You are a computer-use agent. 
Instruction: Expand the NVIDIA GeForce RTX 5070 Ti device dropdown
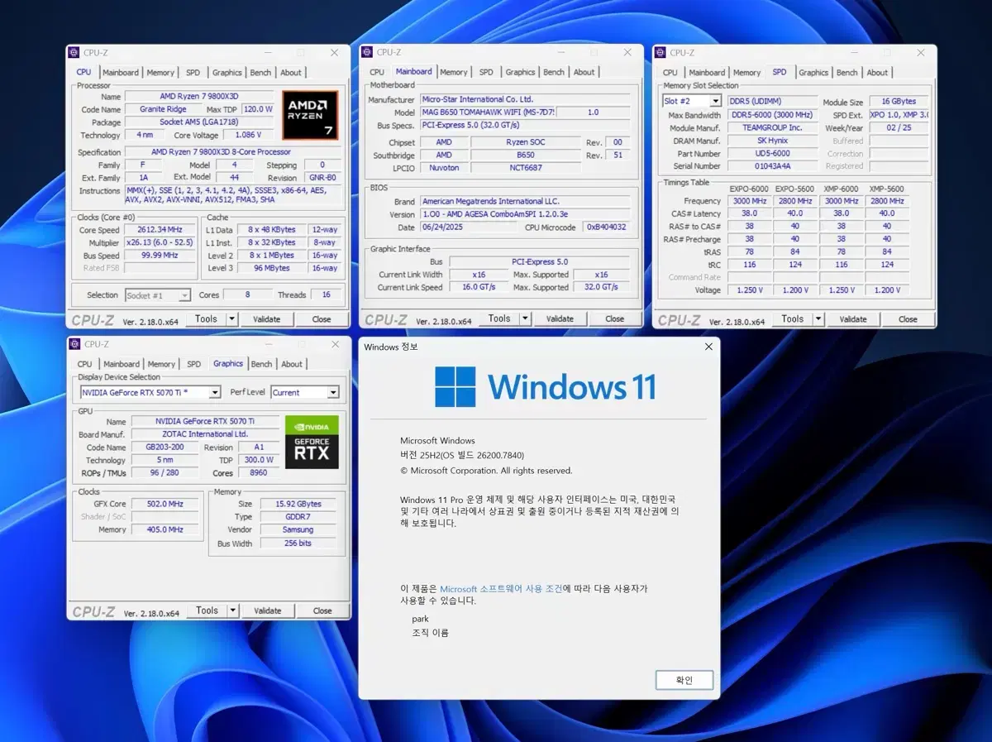(x=215, y=393)
